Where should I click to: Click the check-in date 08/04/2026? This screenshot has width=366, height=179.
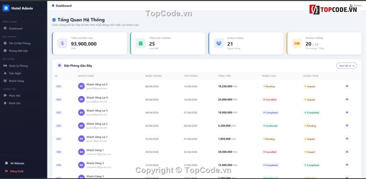tap(152, 86)
